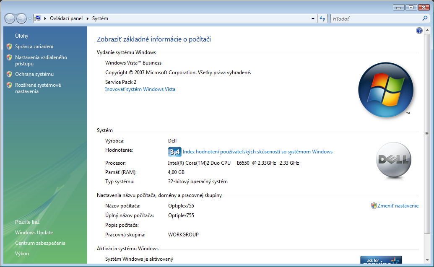The width and height of the screenshot is (434, 267).
Task: Click the 32-bitový operačný systém value
Action: coord(198,181)
